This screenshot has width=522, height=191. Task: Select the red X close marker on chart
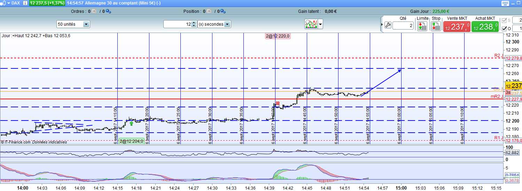click(x=278, y=103)
